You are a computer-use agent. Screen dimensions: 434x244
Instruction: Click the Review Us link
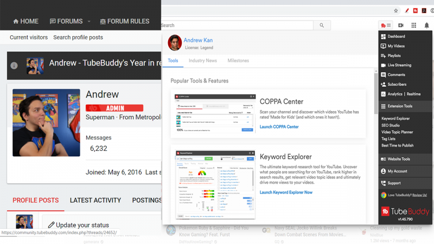pos(419,195)
